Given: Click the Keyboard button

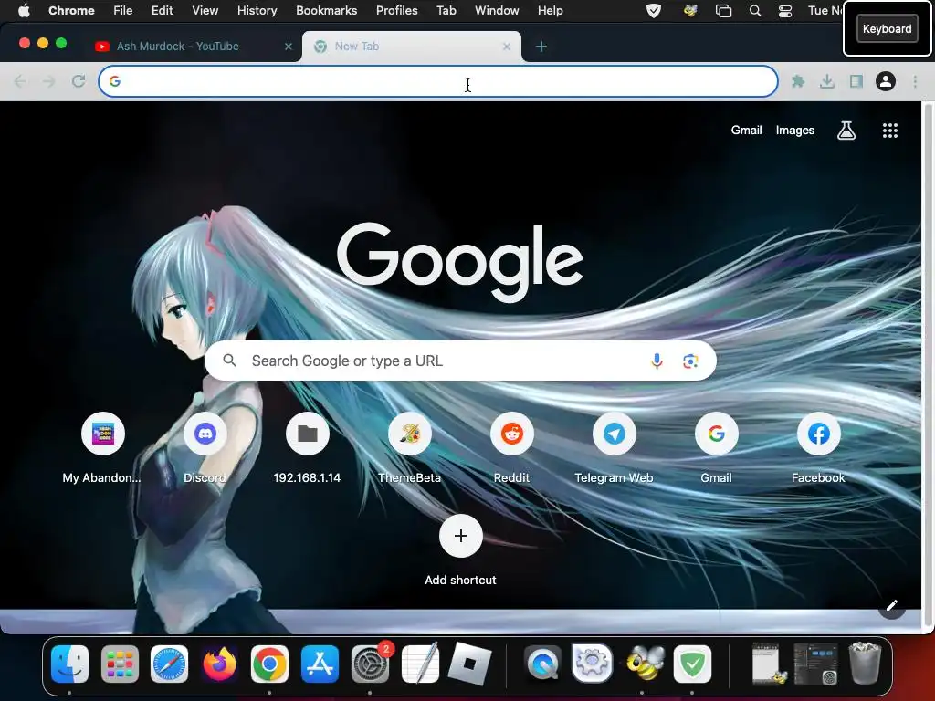Looking at the screenshot, I should pos(887,28).
